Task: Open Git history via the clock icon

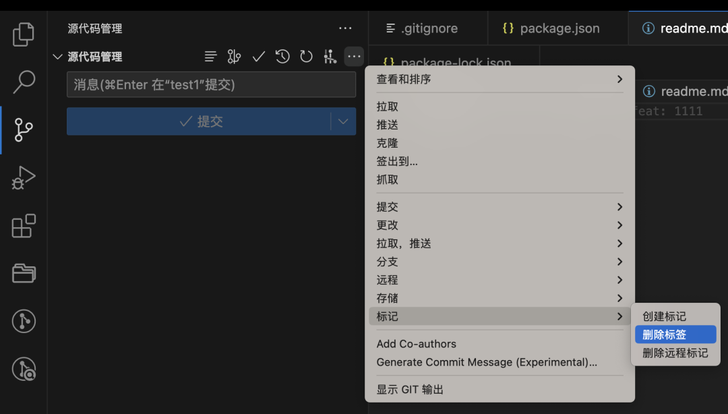Action: tap(282, 57)
